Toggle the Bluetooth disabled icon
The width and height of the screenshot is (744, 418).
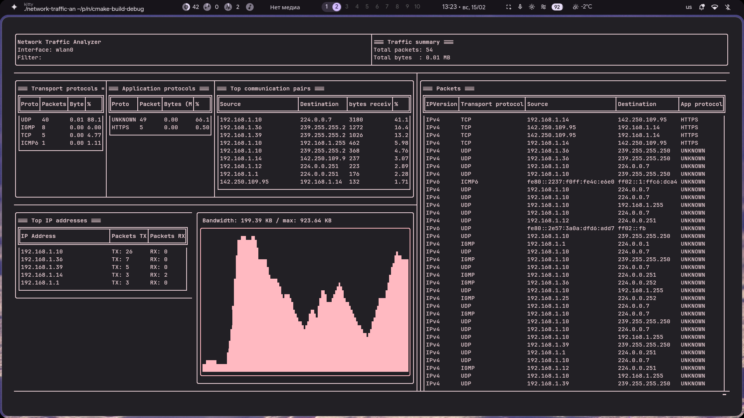(728, 7)
